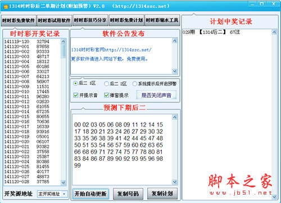
Task: Open the 时时彩免费计划 tab
Action: click(x=126, y=20)
